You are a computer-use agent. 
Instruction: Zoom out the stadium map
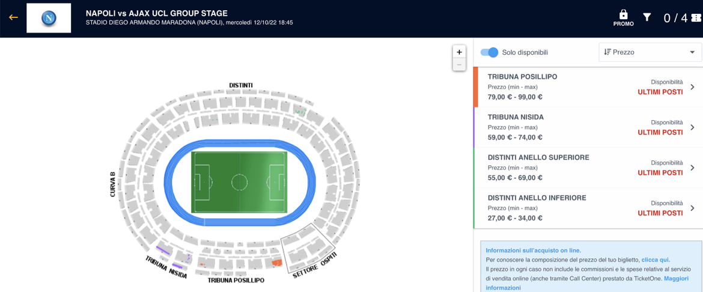click(x=459, y=65)
